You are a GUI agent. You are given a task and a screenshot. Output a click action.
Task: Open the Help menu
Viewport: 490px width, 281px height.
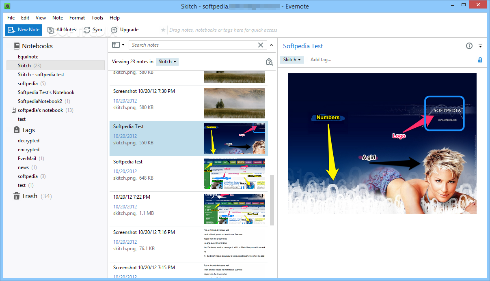click(x=115, y=18)
